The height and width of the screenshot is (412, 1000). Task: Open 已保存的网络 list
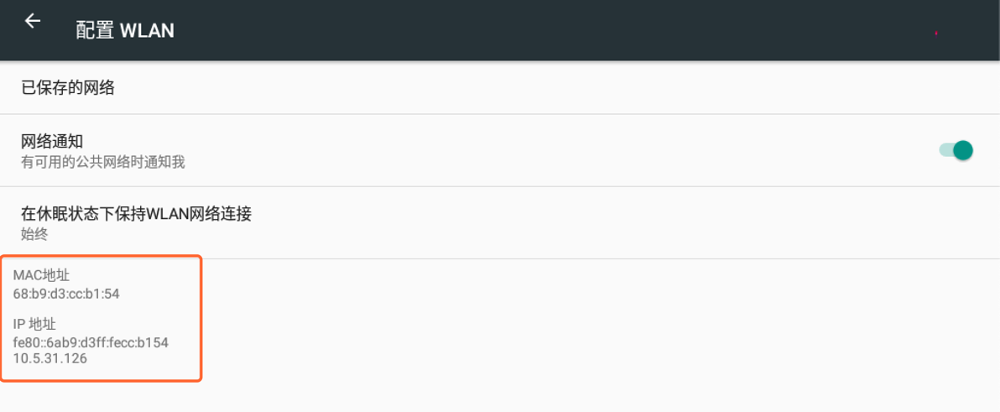point(68,87)
